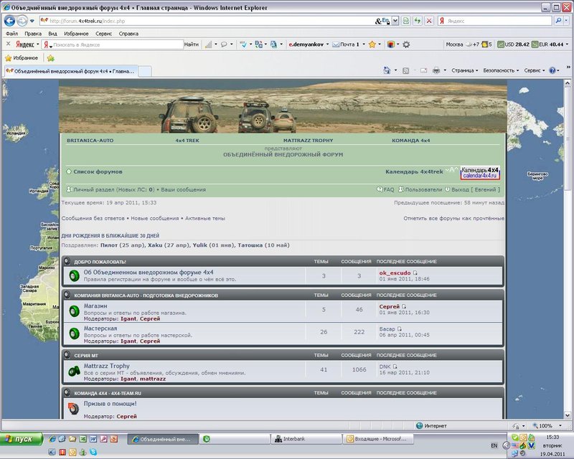
Task: Click the Календарь 4x4 banner image
Action: coord(480,172)
